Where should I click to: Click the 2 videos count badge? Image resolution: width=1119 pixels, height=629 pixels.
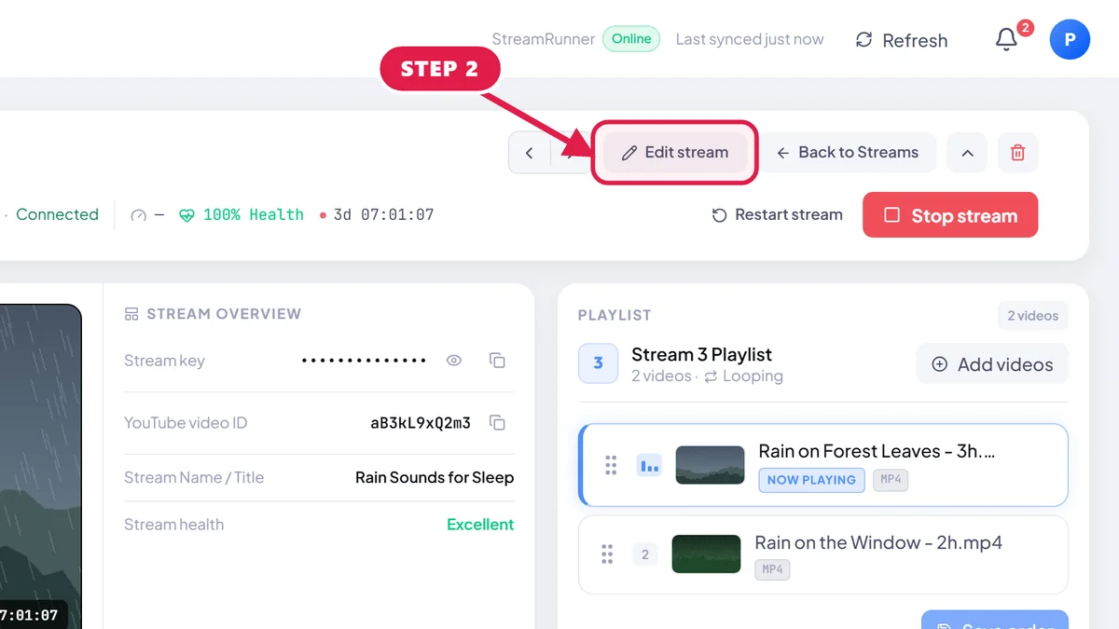[1032, 316]
